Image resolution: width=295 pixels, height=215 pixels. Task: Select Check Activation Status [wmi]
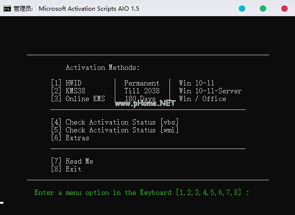(x=115, y=130)
